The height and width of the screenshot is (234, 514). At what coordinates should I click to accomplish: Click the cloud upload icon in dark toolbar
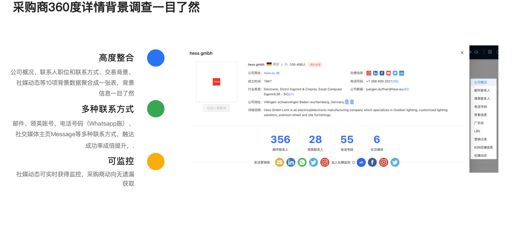click(476, 52)
